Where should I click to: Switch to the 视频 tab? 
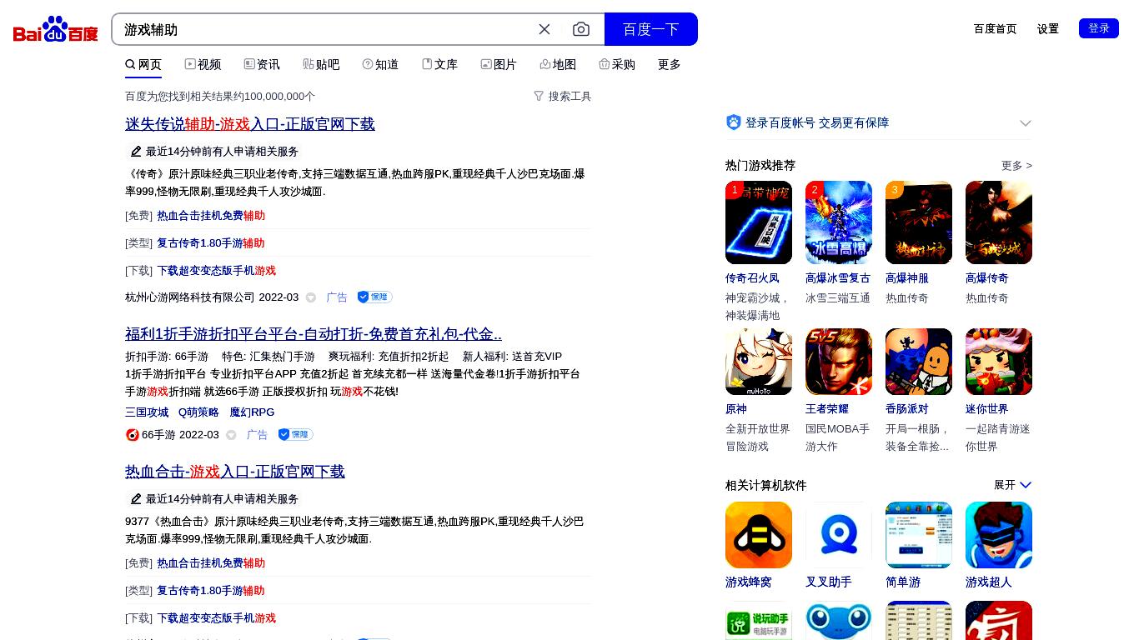pos(203,64)
